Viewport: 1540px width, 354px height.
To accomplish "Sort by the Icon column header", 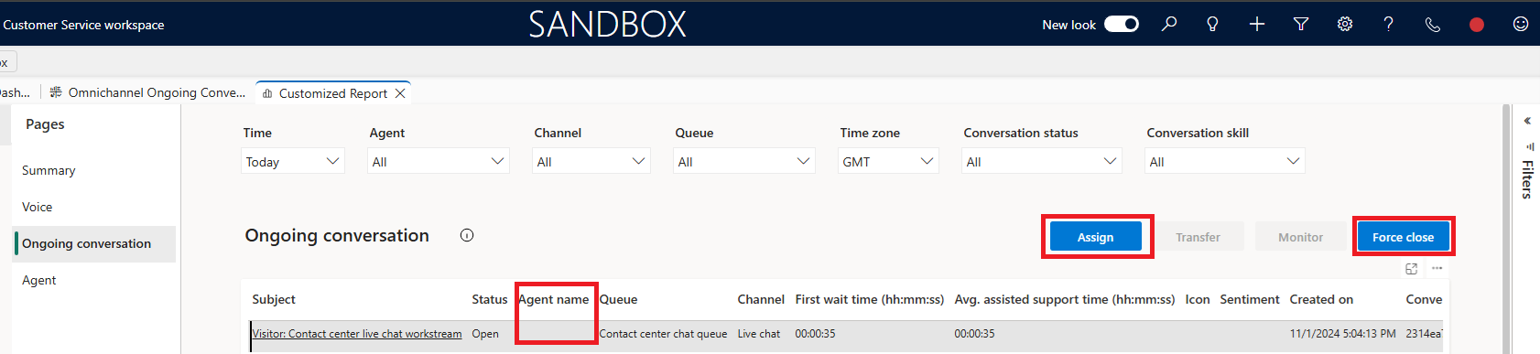I will [1198, 299].
